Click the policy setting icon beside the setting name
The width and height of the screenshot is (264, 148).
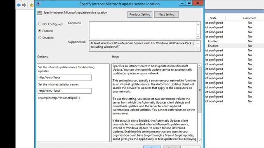40,13
